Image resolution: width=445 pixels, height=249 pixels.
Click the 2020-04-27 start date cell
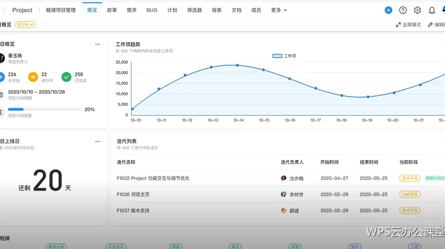point(334,178)
